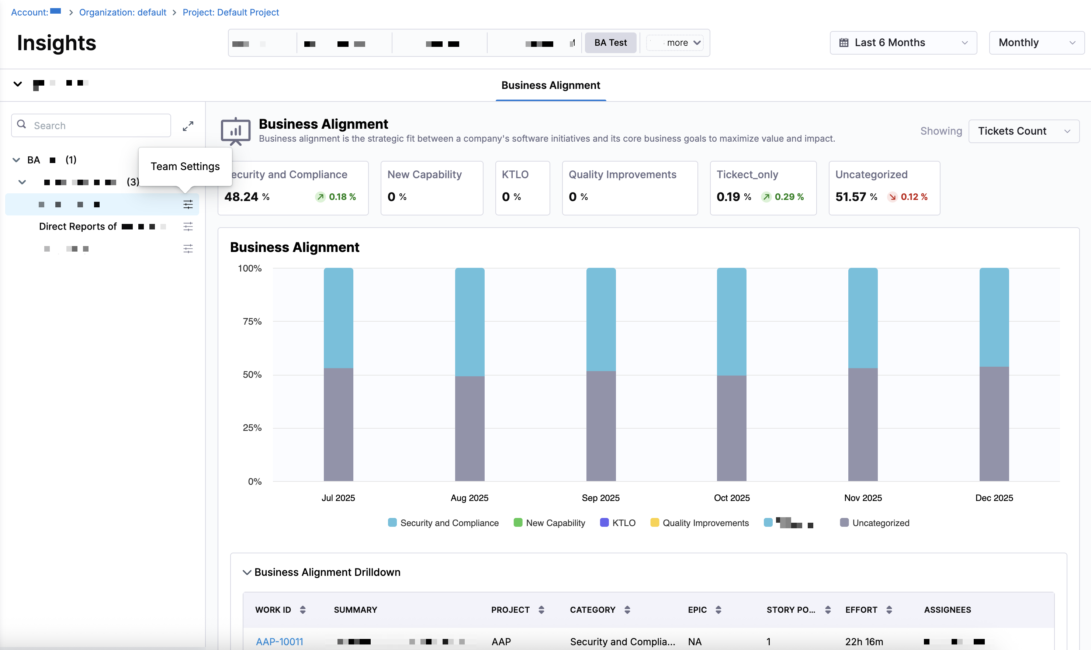The image size is (1091, 650).
Task: Open the Last 6 Months date range dropdown
Action: [903, 42]
